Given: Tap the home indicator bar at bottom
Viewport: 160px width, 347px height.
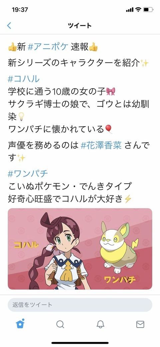Looking at the screenshot, I should point(80,343).
